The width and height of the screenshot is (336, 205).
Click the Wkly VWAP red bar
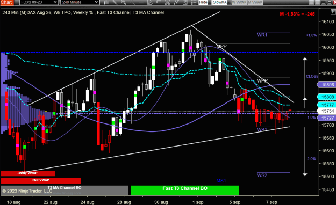click(28, 173)
